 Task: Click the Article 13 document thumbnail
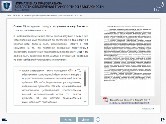127,58
